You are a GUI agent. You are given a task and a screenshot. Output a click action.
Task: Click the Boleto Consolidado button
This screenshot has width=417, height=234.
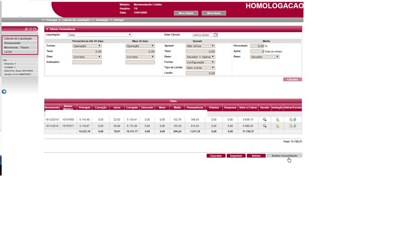click(284, 156)
